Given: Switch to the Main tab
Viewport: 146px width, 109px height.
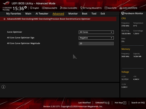Looking at the screenshot, I should pyautogui.click(x=28, y=14).
